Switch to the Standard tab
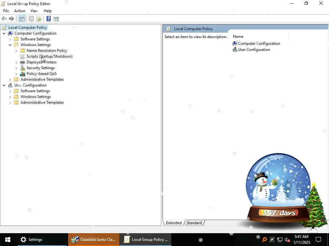The width and height of the screenshot is (329, 246). pos(194,223)
